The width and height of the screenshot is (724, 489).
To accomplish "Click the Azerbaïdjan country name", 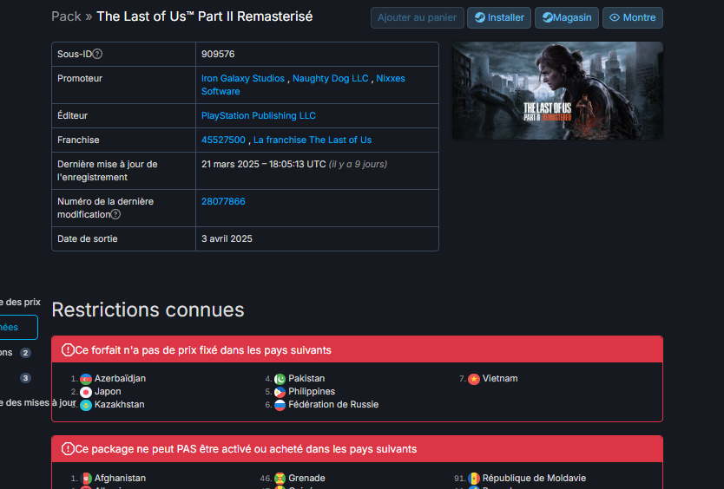I will (120, 379).
